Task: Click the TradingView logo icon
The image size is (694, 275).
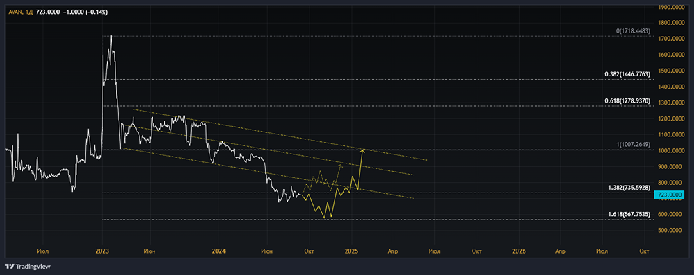Action: (9, 267)
